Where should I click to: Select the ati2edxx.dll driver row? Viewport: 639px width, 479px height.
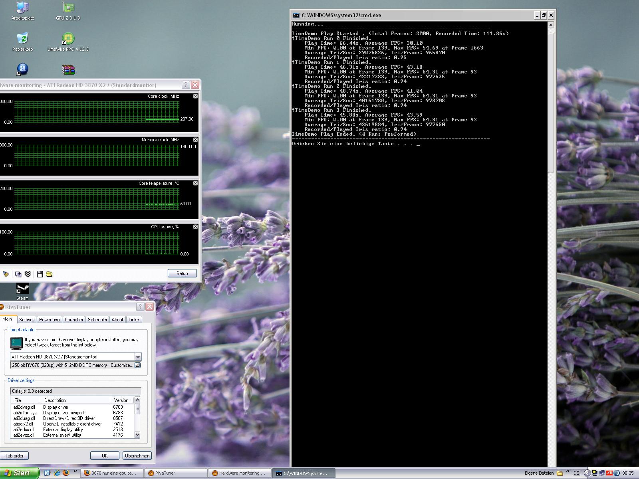72,430
